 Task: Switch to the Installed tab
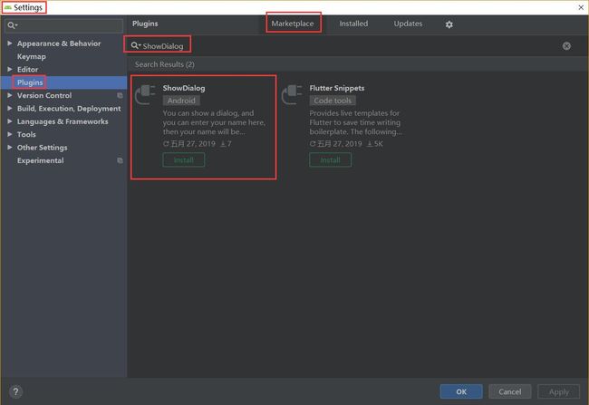click(x=353, y=24)
